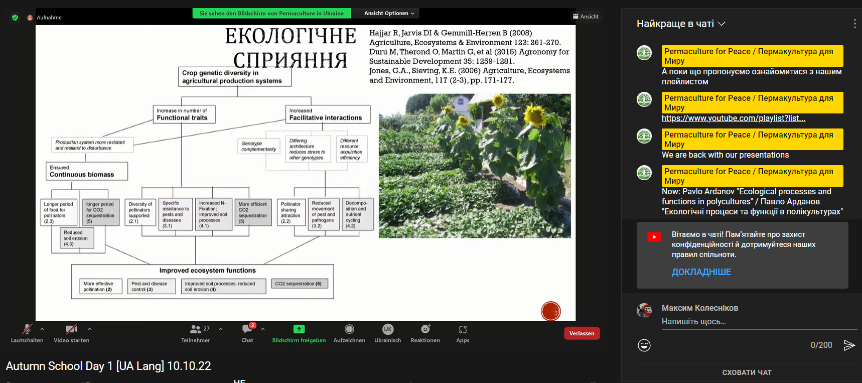The image size is (862, 383).
Task: Click the participant count 27
Action: click(207, 329)
